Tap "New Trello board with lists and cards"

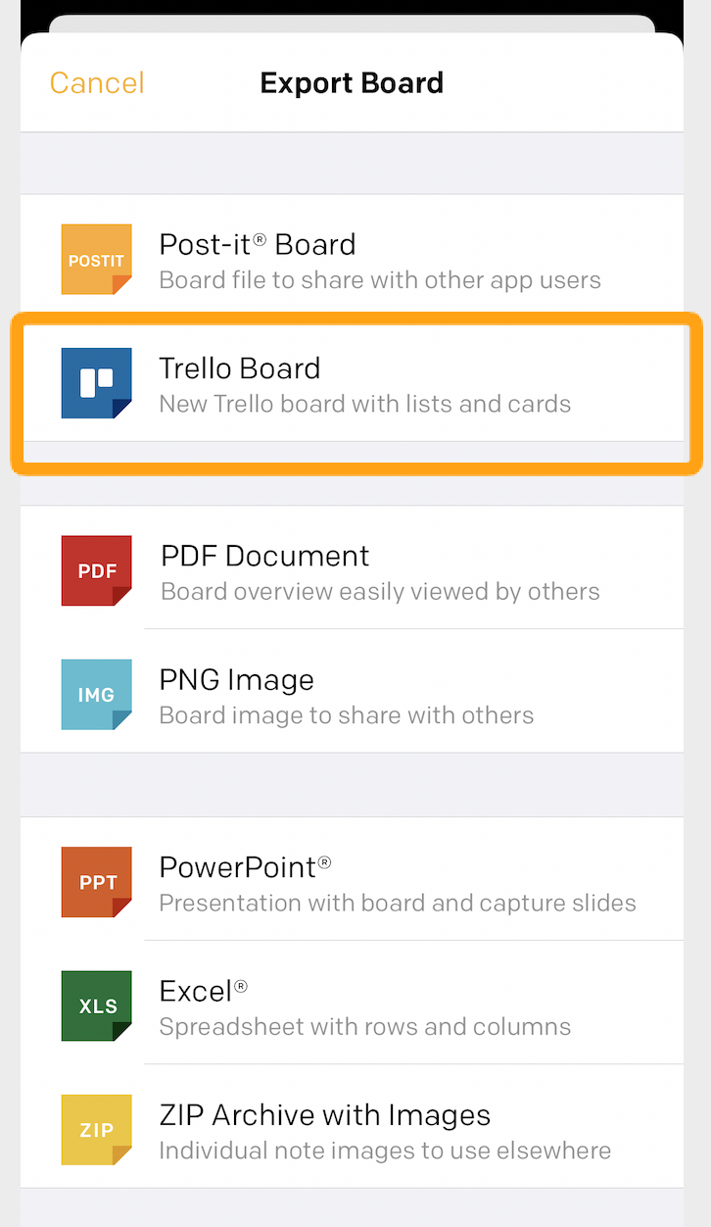364,404
